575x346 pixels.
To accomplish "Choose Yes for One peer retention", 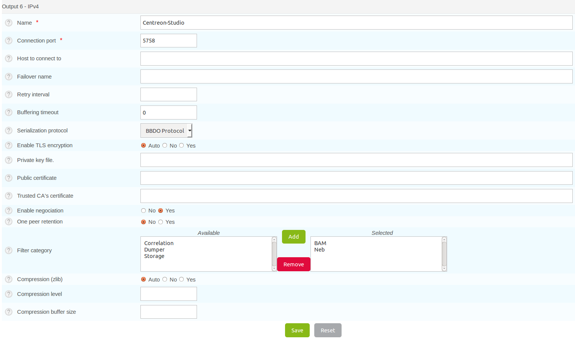I will click(161, 222).
